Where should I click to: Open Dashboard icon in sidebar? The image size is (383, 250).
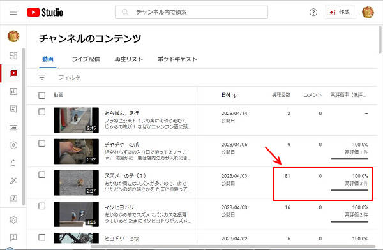pyautogui.click(x=13, y=55)
